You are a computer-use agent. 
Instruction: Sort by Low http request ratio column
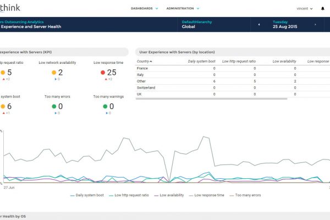(x=239, y=61)
